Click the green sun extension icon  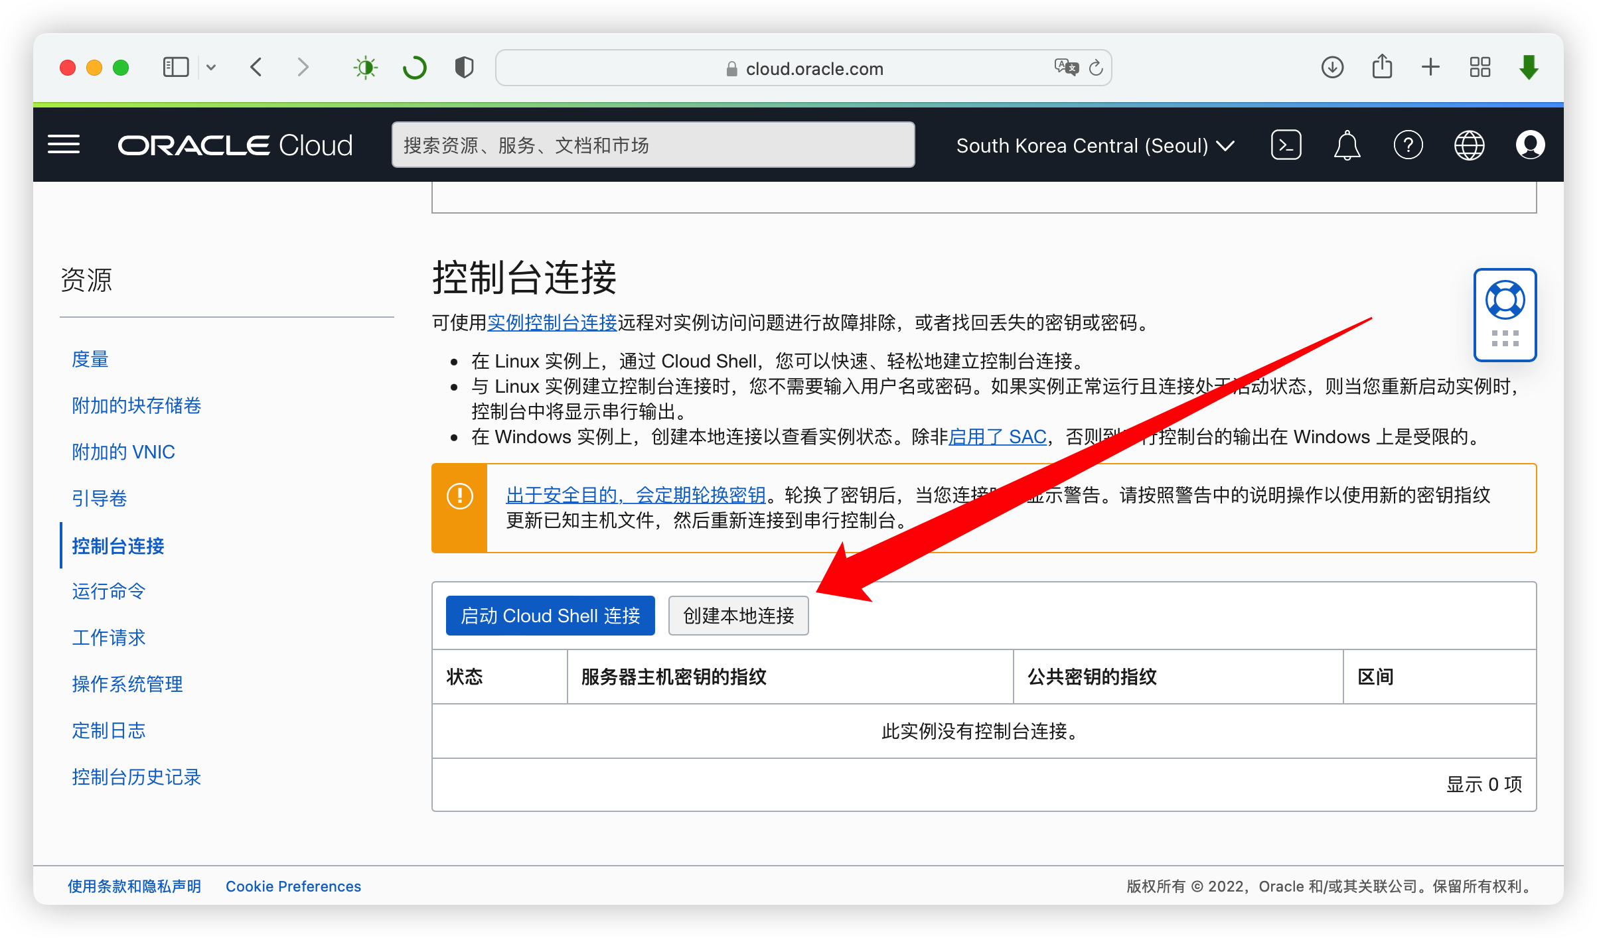pyautogui.click(x=366, y=68)
